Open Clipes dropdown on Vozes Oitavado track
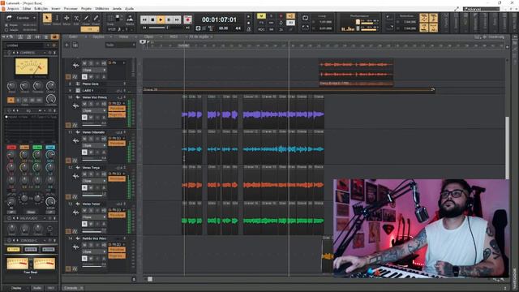 click(94, 145)
